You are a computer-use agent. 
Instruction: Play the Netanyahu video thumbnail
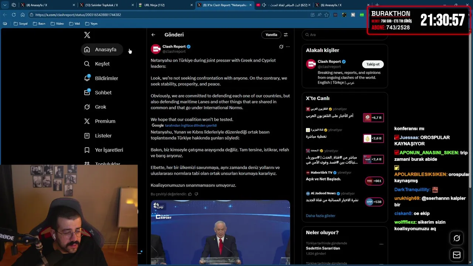point(220,232)
